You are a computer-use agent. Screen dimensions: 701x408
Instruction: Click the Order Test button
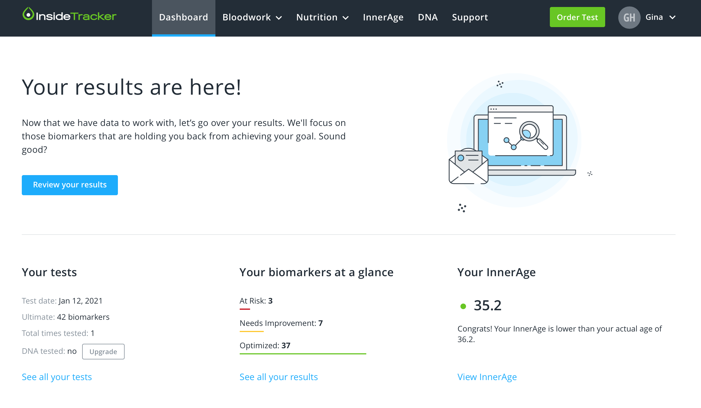pos(577,17)
